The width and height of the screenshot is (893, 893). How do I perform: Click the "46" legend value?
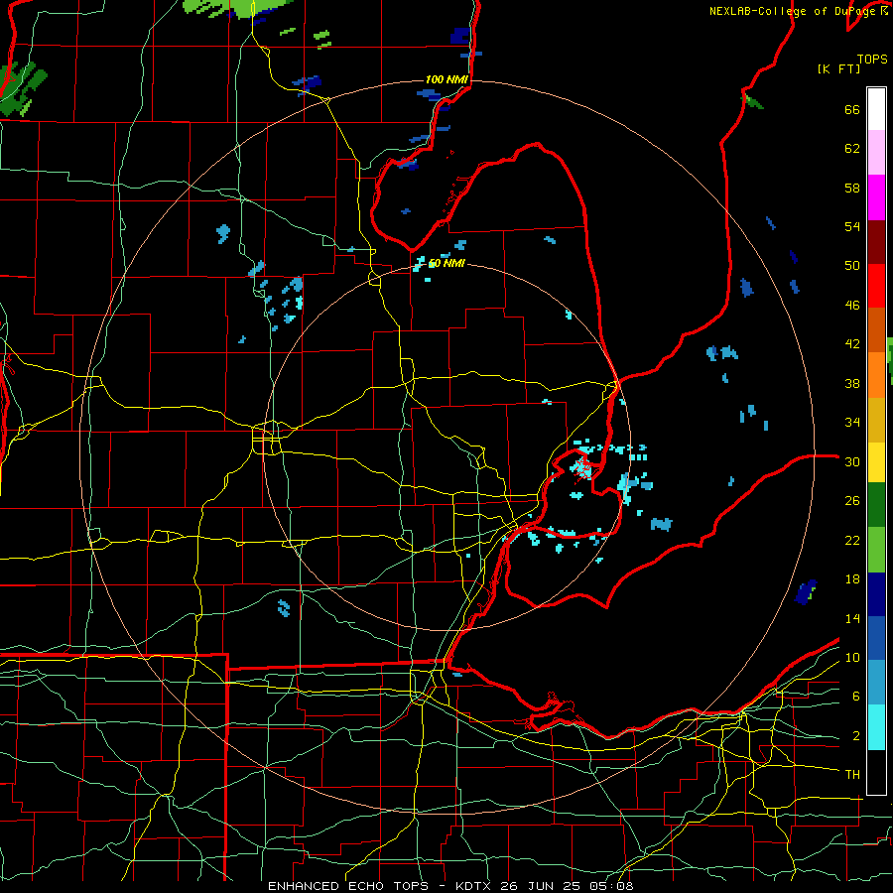coord(852,306)
